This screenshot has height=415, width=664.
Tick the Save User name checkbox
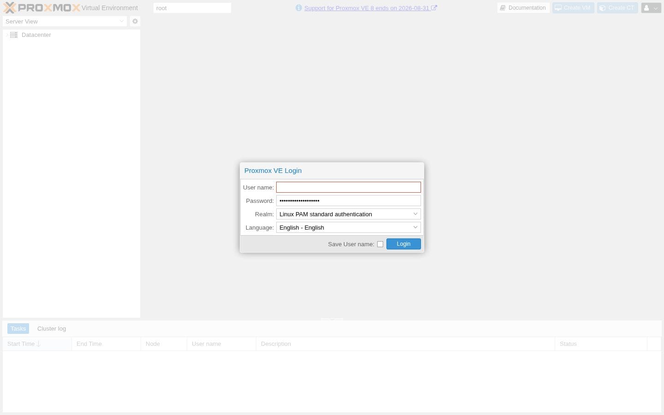(x=380, y=244)
